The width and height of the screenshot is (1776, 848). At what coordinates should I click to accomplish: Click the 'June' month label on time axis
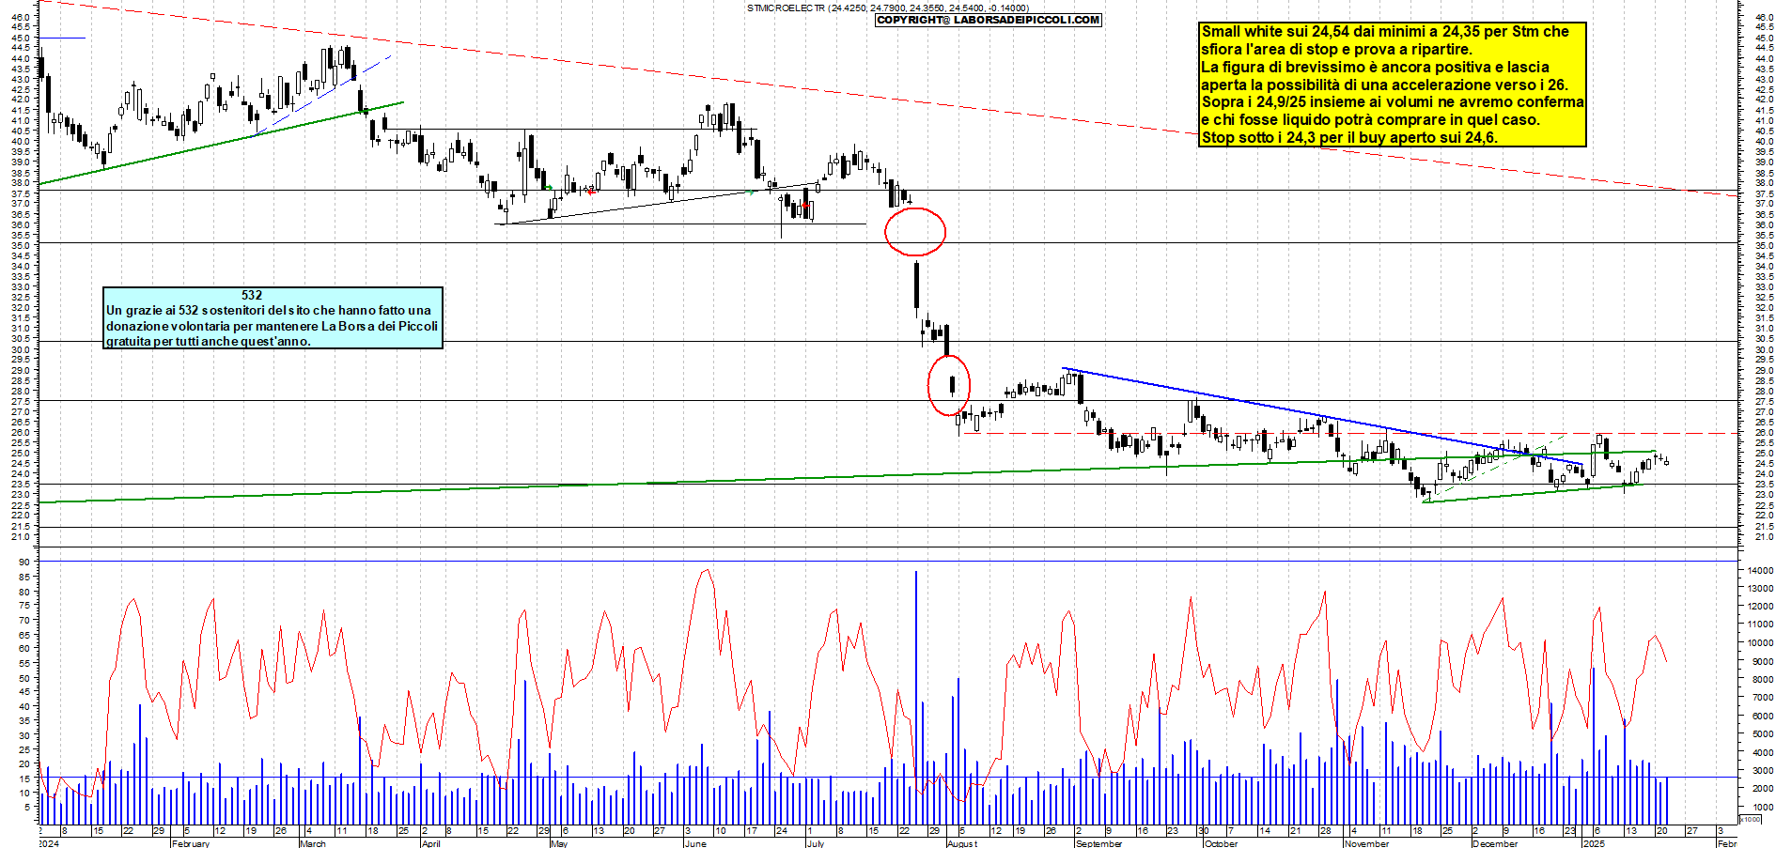695,843
